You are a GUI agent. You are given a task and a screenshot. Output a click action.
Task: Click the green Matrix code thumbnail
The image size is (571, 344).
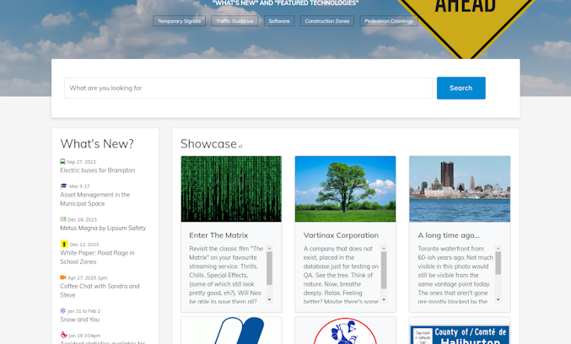point(231,189)
